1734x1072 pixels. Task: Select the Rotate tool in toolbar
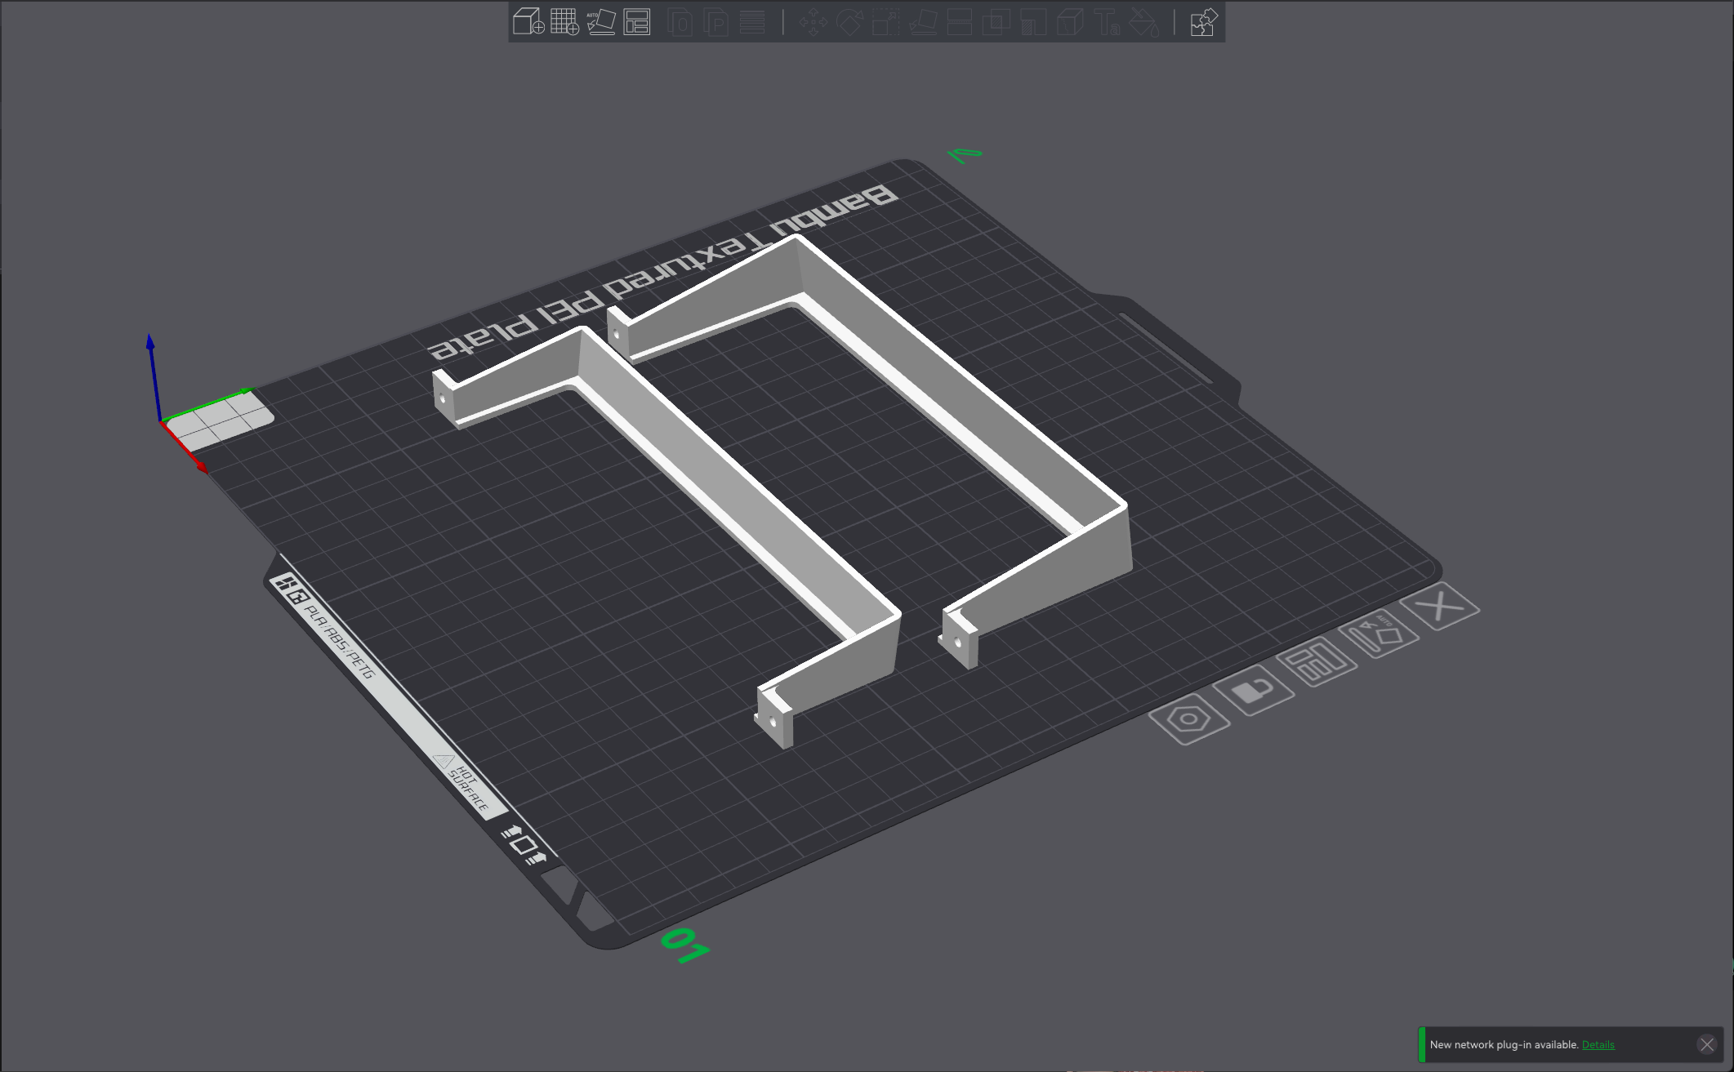click(849, 22)
